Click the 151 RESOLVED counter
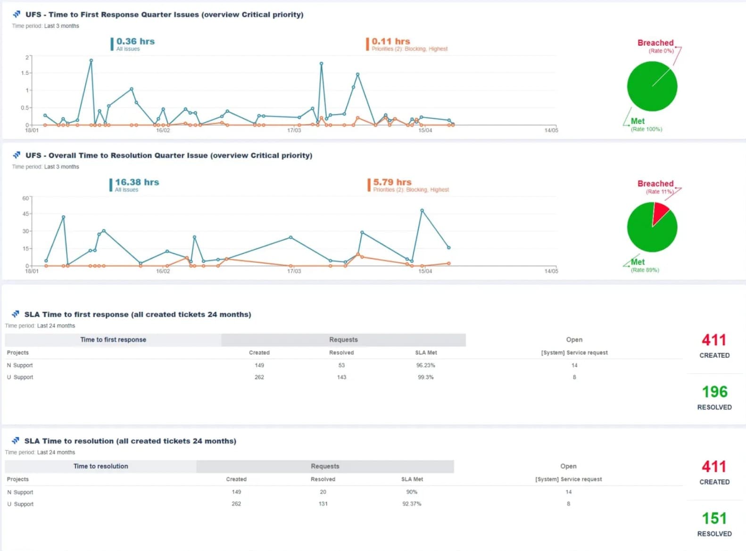Viewport: 746px width, 551px height. coord(714,524)
